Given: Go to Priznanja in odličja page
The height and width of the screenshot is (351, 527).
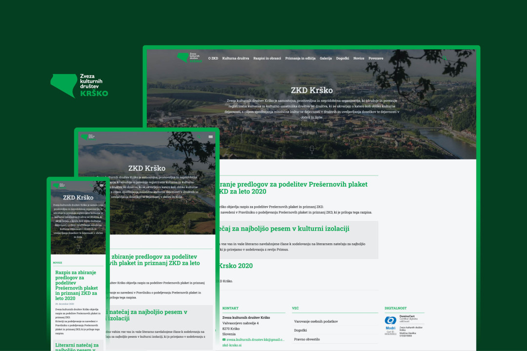Looking at the screenshot, I should coord(300,58).
